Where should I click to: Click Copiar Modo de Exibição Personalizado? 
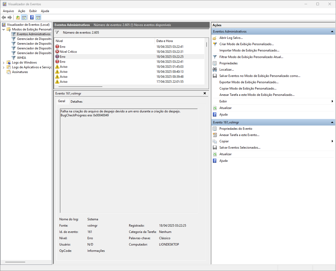[x=248, y=88]
